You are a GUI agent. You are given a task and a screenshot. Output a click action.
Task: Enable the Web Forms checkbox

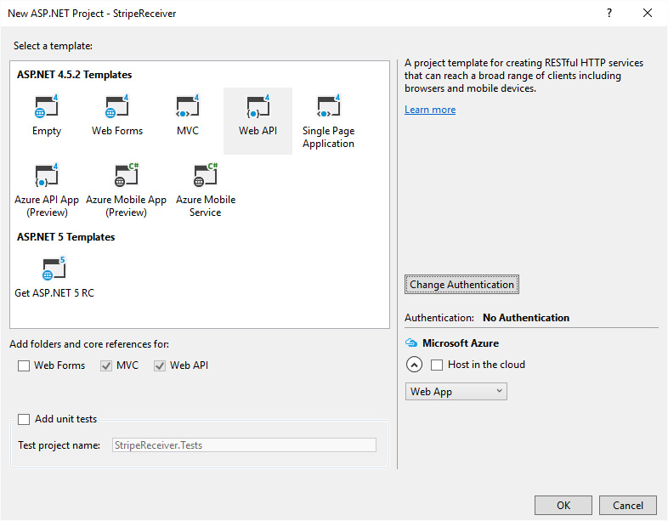point(24,366)
